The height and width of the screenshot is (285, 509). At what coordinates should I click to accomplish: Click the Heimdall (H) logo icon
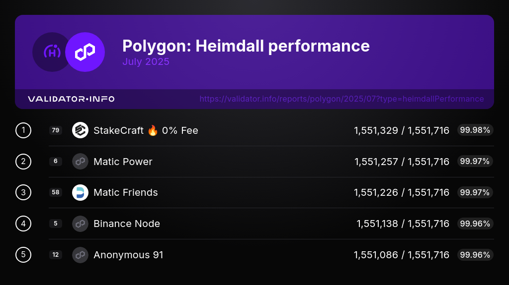point(52,52)
